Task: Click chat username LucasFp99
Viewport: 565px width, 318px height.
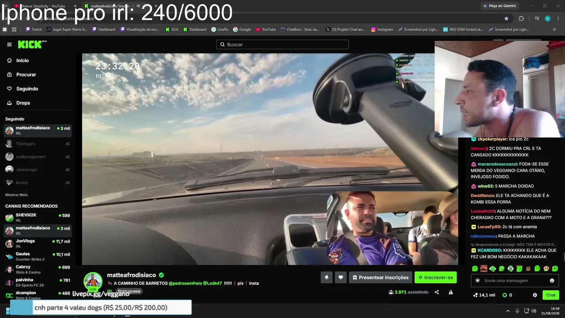Action: 489,227
